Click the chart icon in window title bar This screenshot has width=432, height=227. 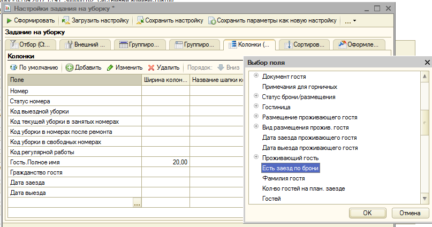point(7,8)
